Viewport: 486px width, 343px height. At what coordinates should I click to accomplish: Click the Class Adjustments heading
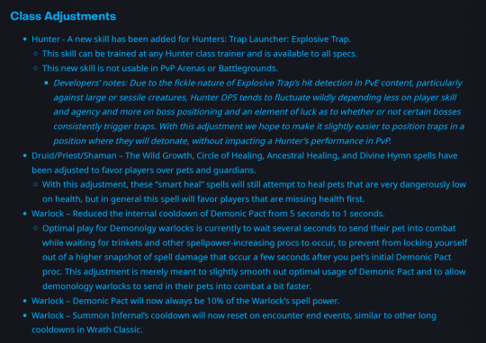63,16
